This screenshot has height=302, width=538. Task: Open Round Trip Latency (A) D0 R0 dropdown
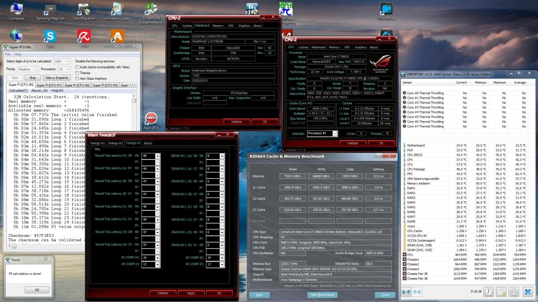pyautogui.click(x=157, y=156)
